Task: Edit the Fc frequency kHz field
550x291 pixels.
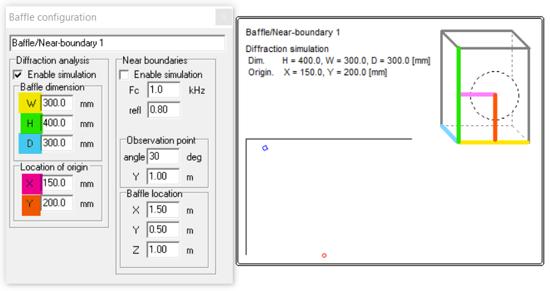Action: 164,90
